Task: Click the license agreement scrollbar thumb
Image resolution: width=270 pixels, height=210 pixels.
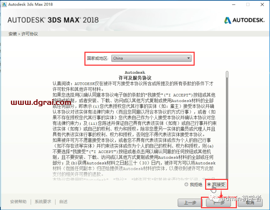Action: click(227, 74)
